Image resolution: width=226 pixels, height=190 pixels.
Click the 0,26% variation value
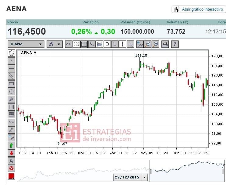[81, 32]
